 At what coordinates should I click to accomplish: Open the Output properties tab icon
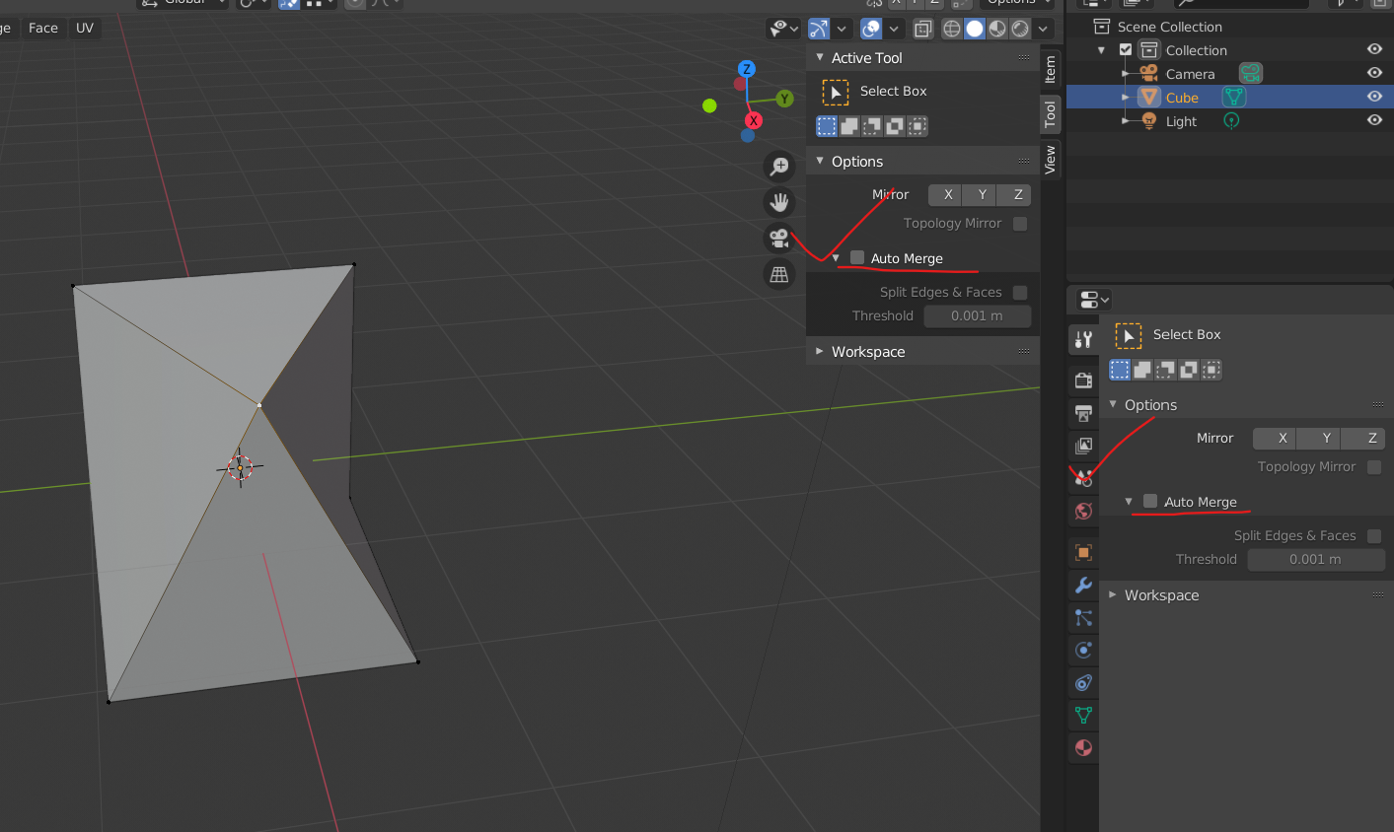coord(1083,413)
